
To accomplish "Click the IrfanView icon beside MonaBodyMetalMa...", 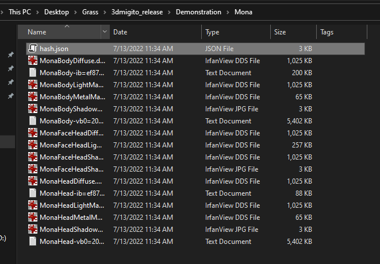I will click(33, 97).
